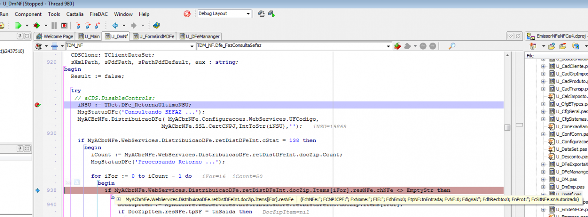Image resolution: width=588 pixels, height=217 pixels.
Task: Click the help book icon in toolbar
Action: coord(157,26)
